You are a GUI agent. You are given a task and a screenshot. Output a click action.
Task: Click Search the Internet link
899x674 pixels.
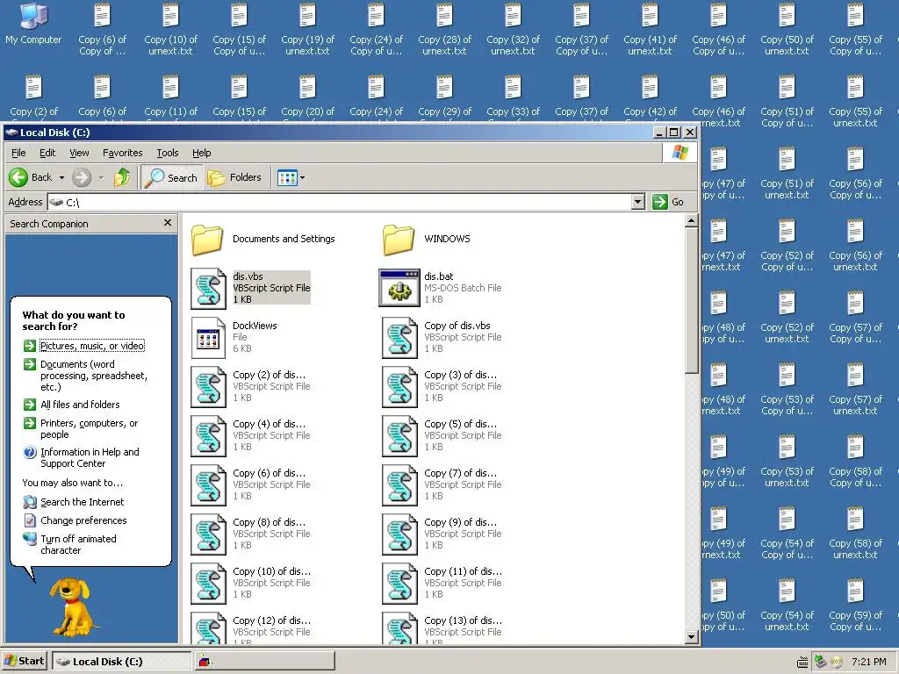click(x=82, y=502)
